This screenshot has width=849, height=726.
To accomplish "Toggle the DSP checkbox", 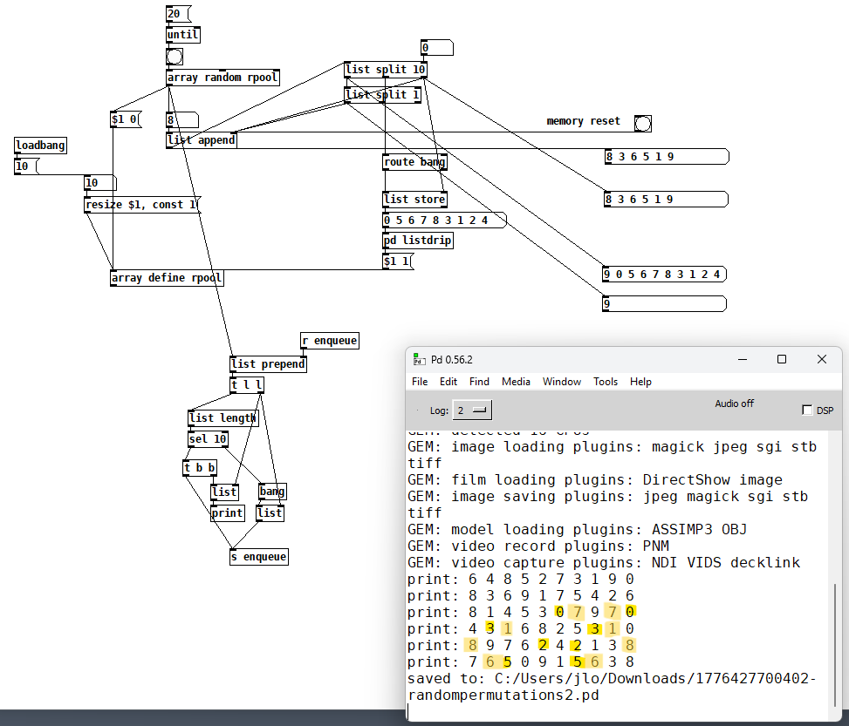I will click(806, 410).
